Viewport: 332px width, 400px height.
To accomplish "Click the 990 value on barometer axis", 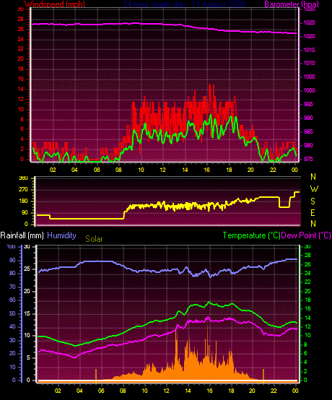I will point(308,118).
